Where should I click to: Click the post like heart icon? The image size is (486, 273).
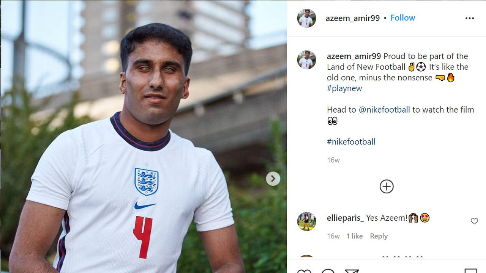[x=304, y=271]
